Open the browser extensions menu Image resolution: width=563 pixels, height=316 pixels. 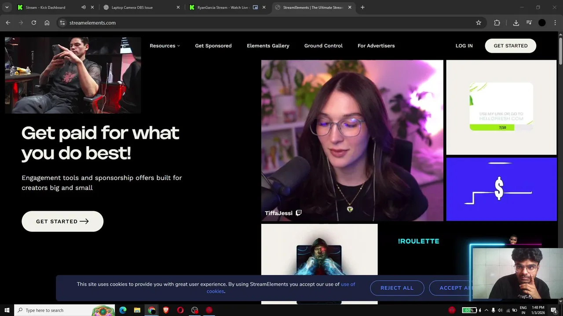pyautogui.click(x=497, y=23)
